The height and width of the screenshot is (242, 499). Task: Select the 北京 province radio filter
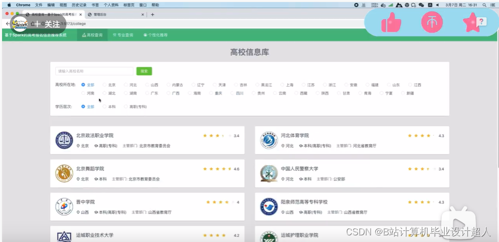tap(104, 85)
